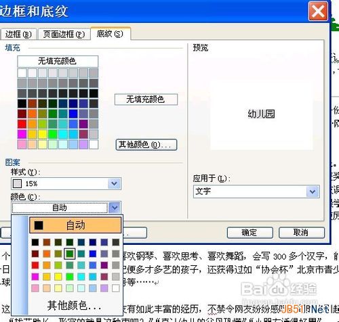Screen dimensions: 339x322
Task: Click the 应用于 combo box showing 文字
Action: coord(256,191)
